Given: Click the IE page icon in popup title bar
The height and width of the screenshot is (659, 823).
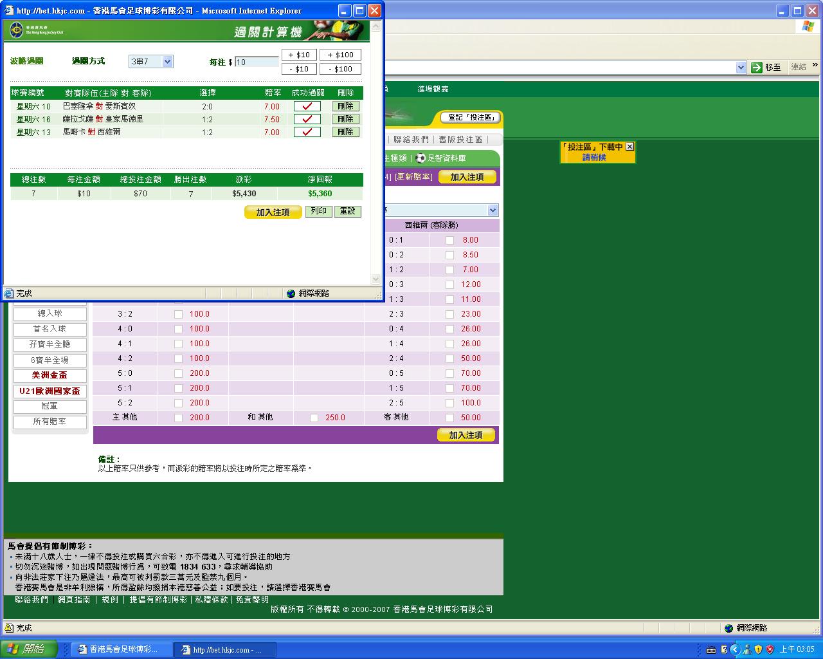Looking at the screenshot, I should 9,10.
